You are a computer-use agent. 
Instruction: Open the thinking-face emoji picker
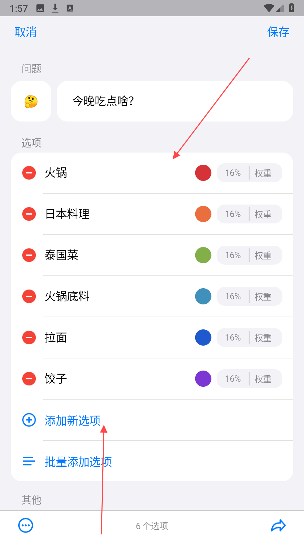(x=31, y=101)
